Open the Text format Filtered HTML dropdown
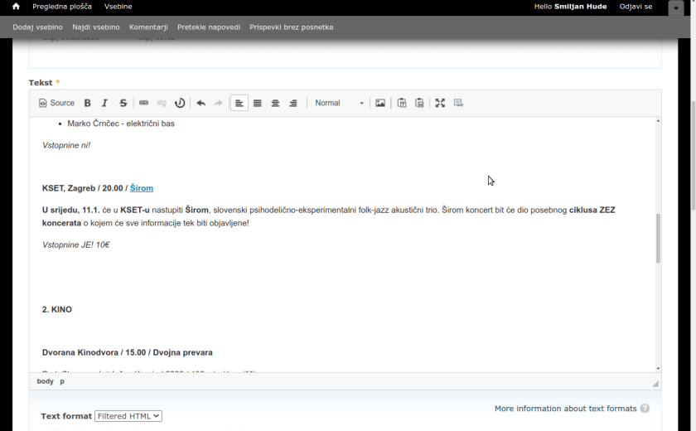This screenshot has height=431, width=696. [x=128, y=416]
